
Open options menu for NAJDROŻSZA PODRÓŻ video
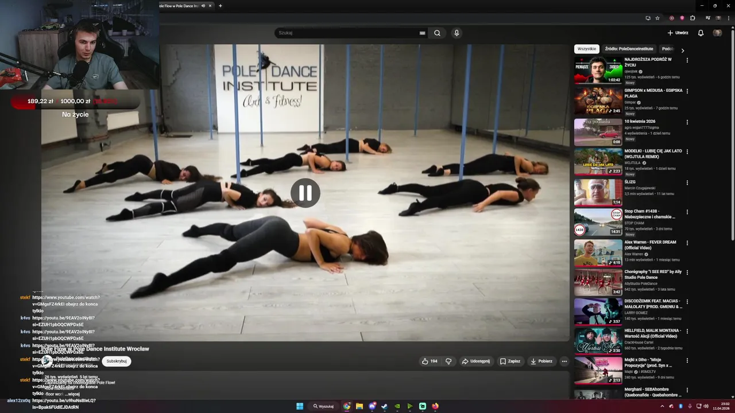pyautogui.click(x=687, y=60)
